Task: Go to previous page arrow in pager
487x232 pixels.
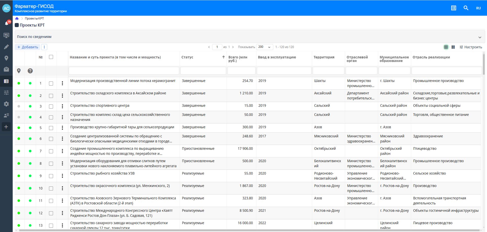Action: tap(209, 47)
